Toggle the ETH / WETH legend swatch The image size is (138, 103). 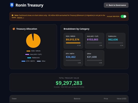pos(24,61)
